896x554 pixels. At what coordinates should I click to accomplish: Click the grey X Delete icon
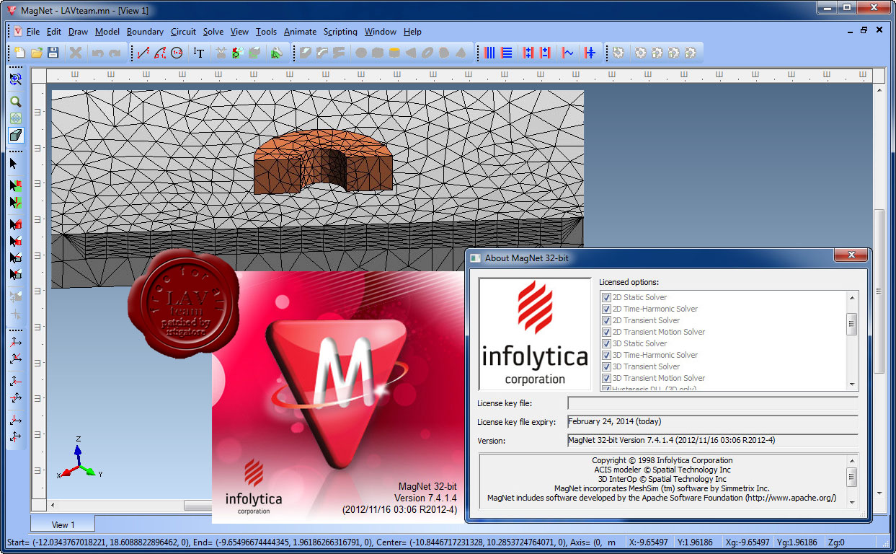pos(75,53)
